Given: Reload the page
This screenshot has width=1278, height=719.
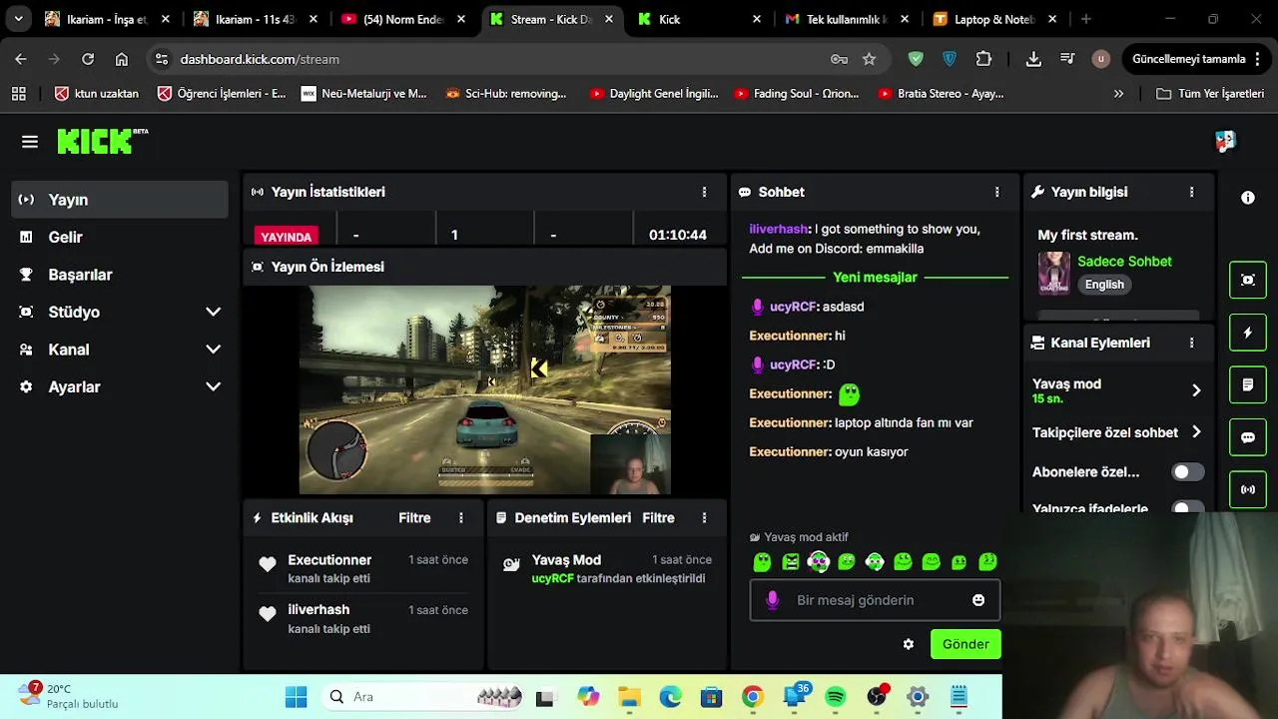Looking at the screenshot, I should (x=88, y=59).
